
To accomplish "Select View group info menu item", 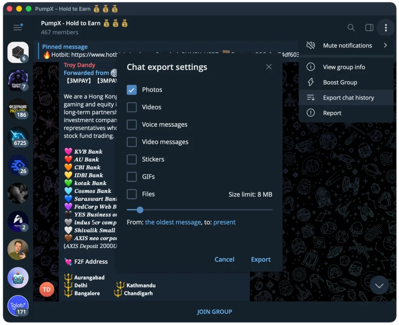I will click(x=346, y=67).
